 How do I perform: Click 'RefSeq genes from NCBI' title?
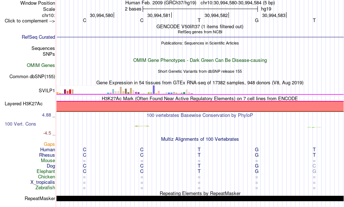coord(200,32)
